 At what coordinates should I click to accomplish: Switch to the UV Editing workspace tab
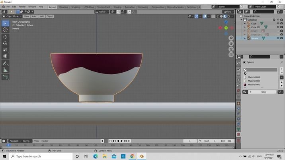88,7
